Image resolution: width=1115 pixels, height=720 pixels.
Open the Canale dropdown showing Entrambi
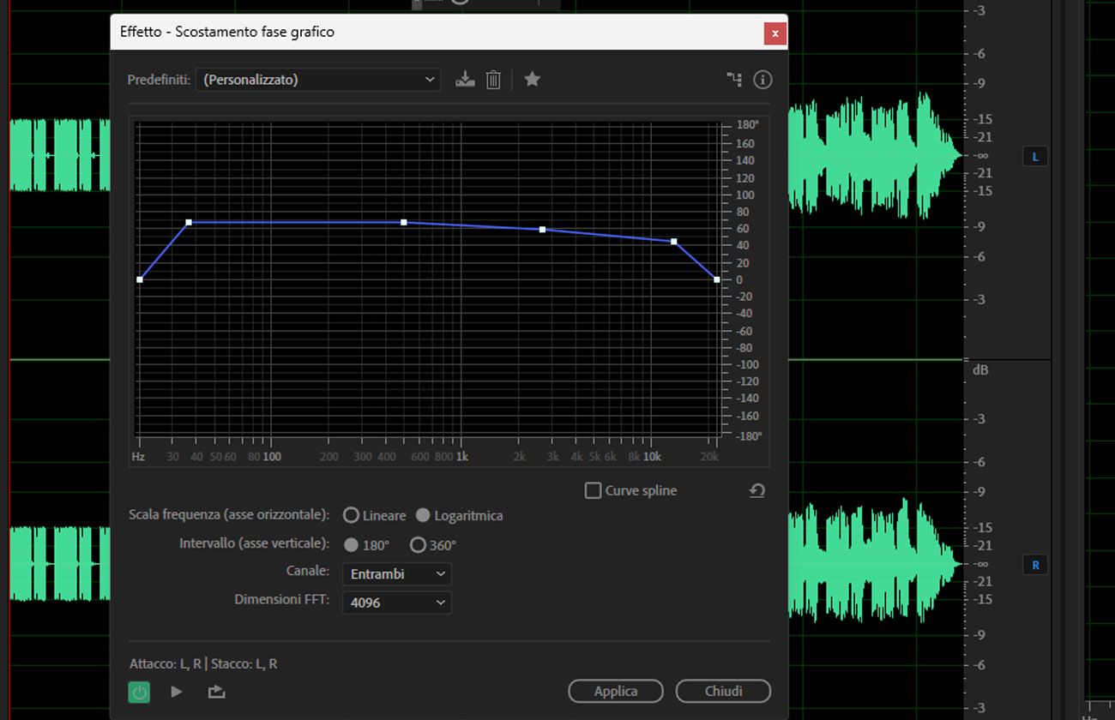point(396,573)
